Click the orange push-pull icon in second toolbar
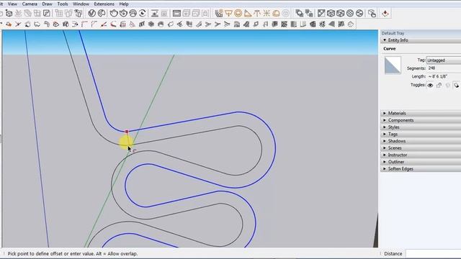The image size is (461, 259). pos(9,24)
